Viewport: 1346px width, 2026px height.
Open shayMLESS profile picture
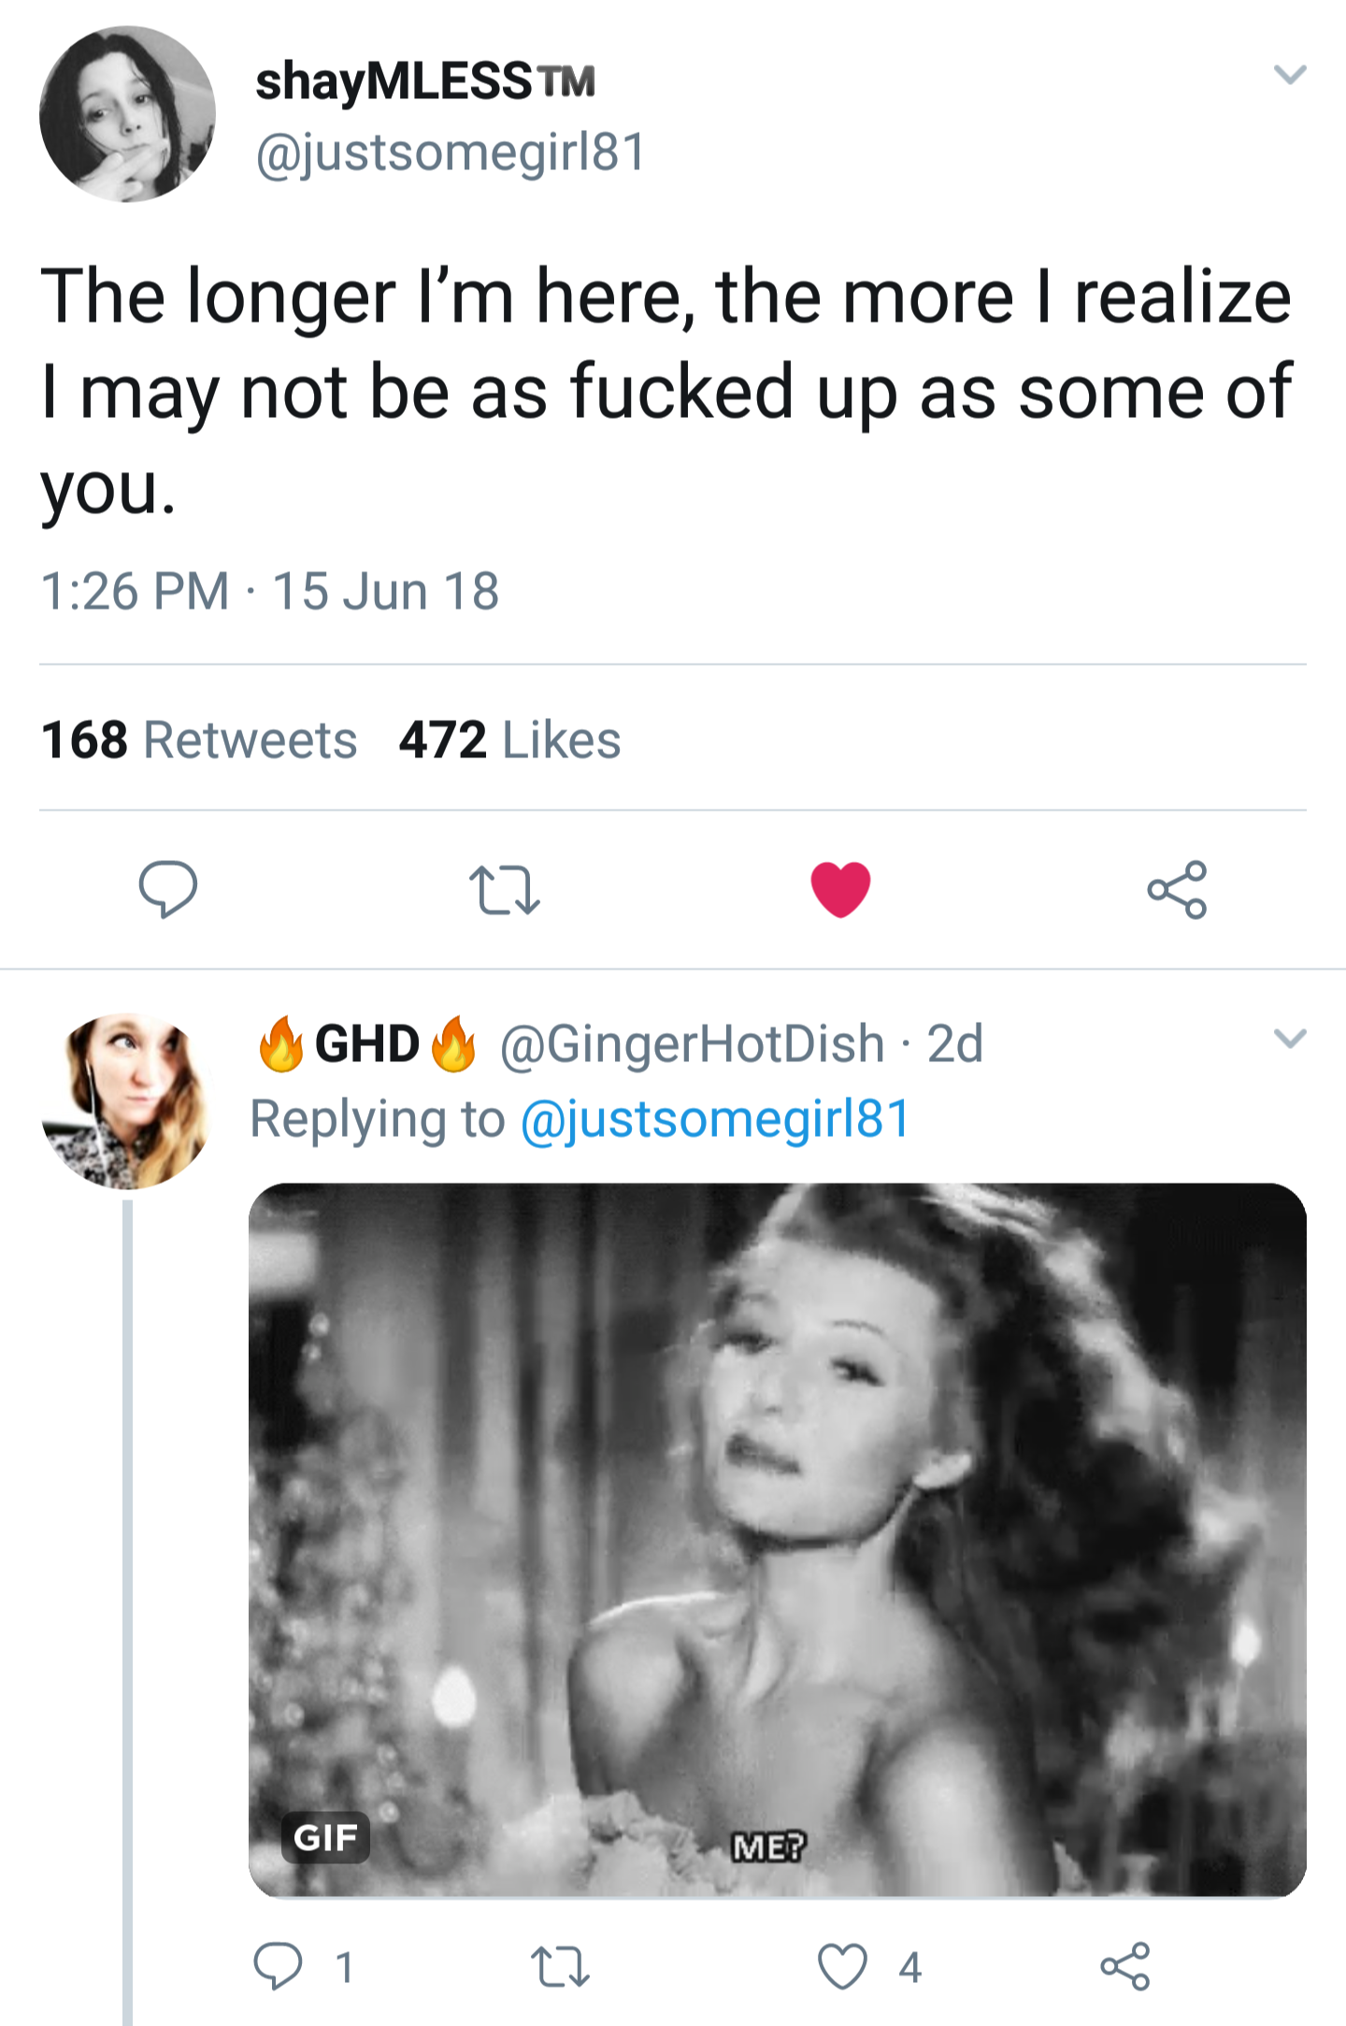point(128,114)
